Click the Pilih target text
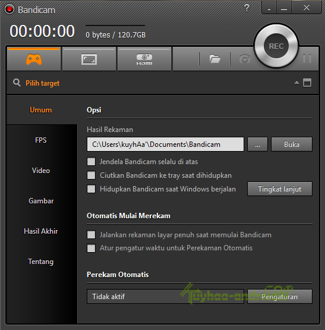The image size is (325, 330). [x=43, y=83]
